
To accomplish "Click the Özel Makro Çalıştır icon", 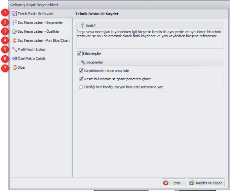I will pos(15,58).
